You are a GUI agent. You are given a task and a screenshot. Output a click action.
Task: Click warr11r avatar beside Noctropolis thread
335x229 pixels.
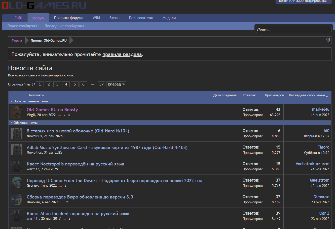point(17,166)
